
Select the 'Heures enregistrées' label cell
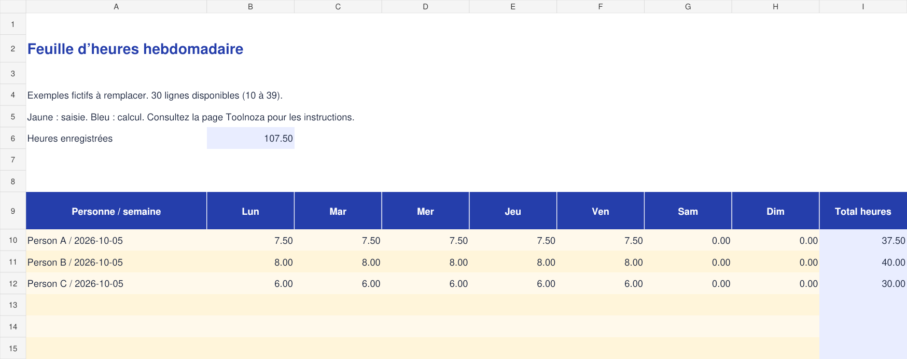coord(116,139)
